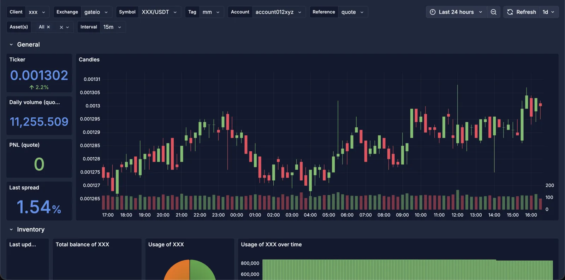
Task: Collapse the General section
Action: [x=11, y=45]
